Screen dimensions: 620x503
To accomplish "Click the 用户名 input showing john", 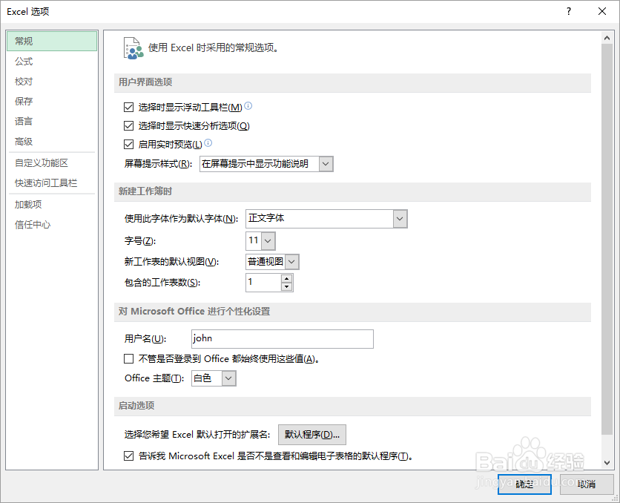I will (x=282, y=339).
